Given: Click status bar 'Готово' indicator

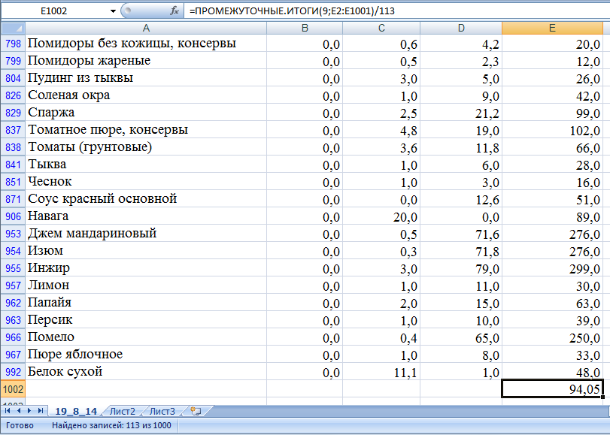Looking at the screenshot, I should (20, 425).
